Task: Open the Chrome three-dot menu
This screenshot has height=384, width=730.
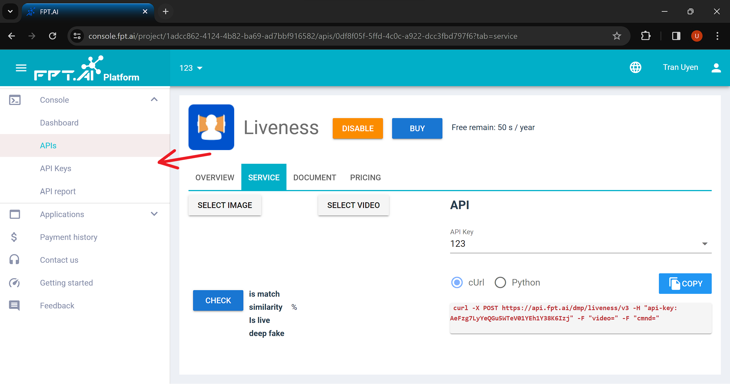Action: [x=717, y=36]
